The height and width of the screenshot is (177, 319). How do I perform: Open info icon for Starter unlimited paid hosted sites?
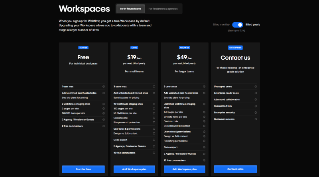(104, 93)
